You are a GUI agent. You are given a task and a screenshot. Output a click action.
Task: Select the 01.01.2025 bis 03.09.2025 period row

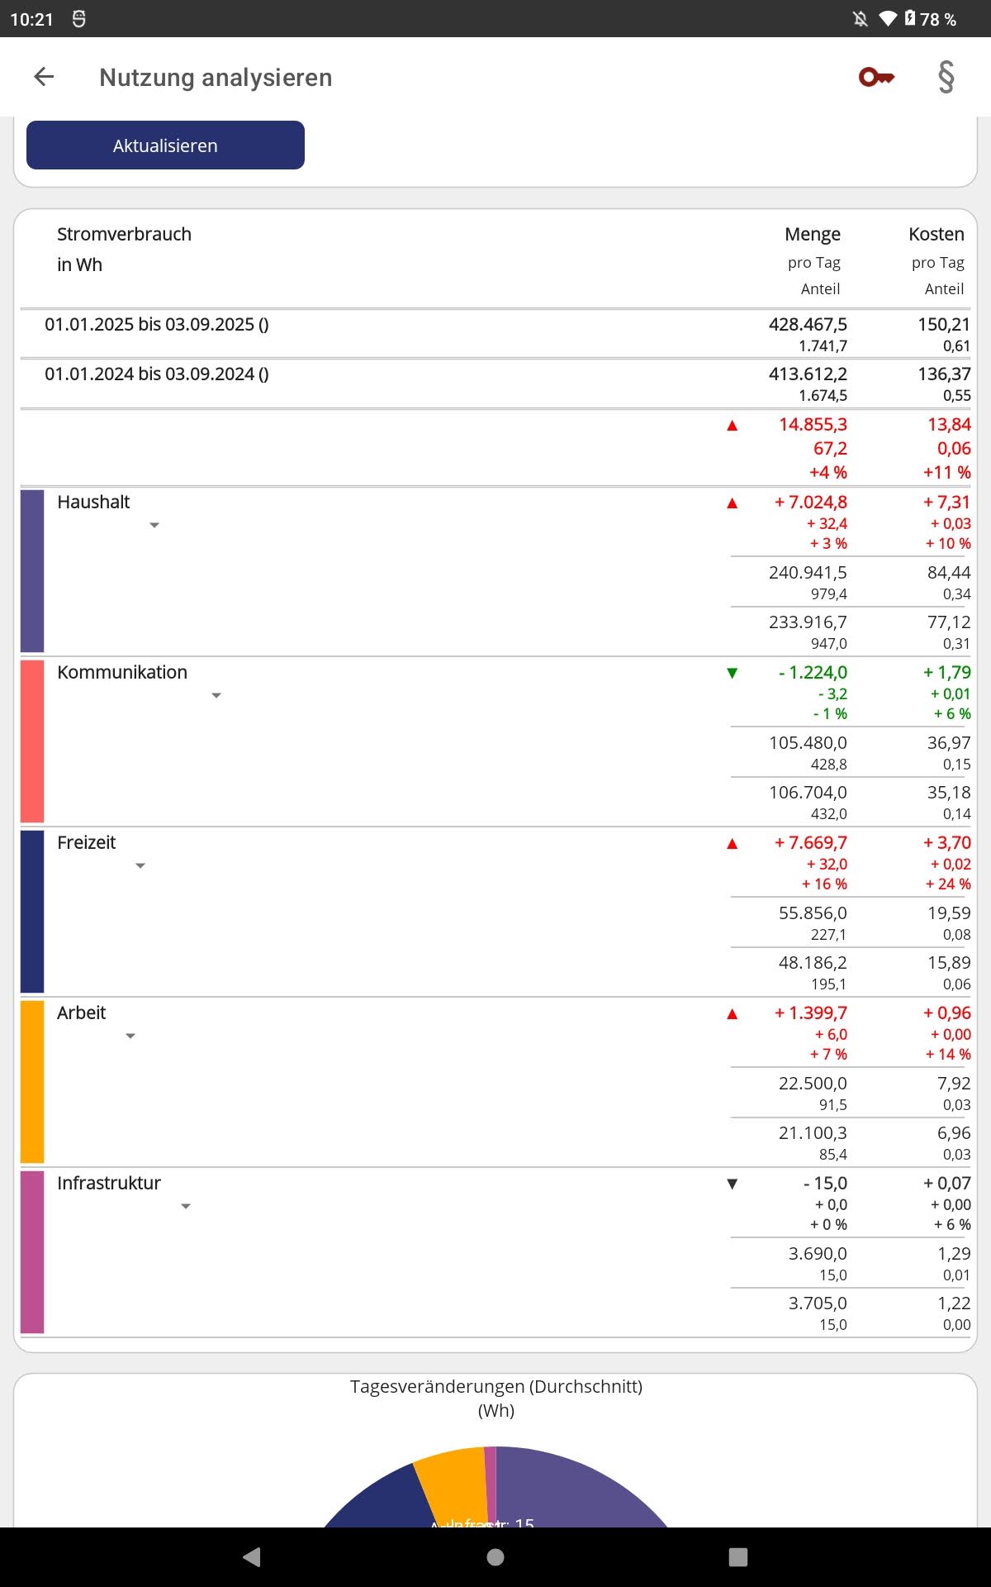(x=157, y=325)
